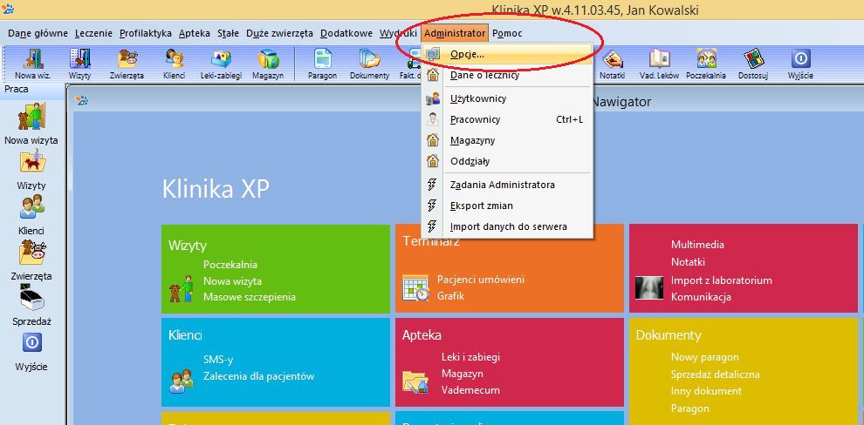Open the Dostosuj toolbar icon
The width and height of the screenshot is (864, 425).
click(x=753, y=64)
